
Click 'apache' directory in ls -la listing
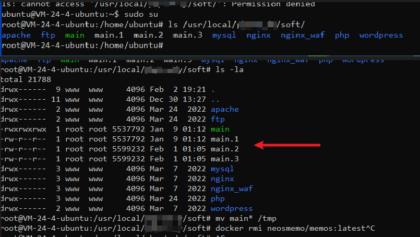pyautogui.click(x=225, y=110)
